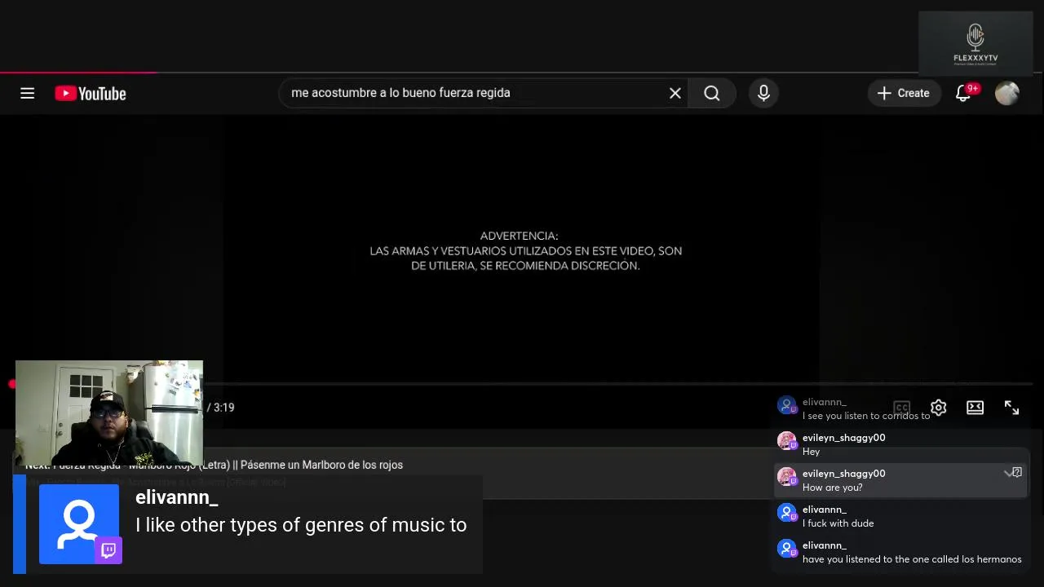Viewport: 1044px width, 587px height.
Task: Click avatar beside 'los hermanos' message
Action: pyautogui.click(x=786, y=549)
